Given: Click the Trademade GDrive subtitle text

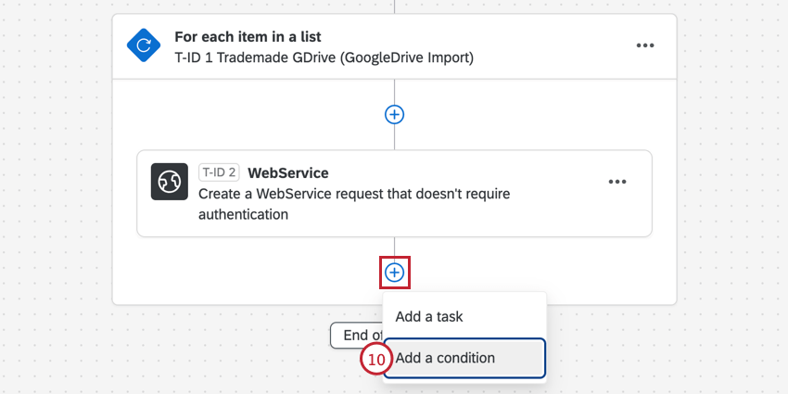Looking at the screenshot, I should [x=324, y=57].
